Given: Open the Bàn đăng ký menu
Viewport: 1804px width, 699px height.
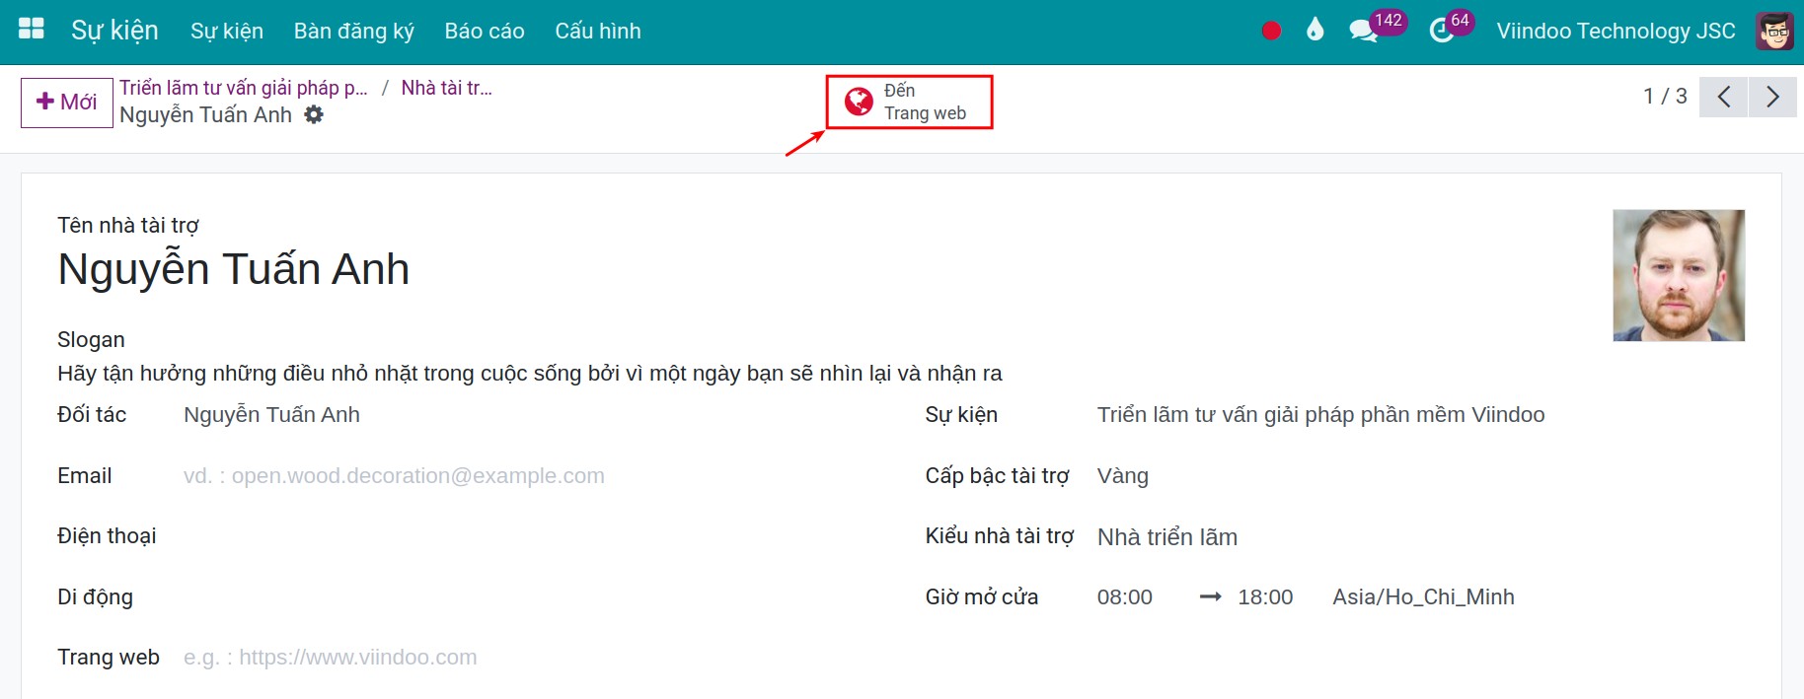Looking at the screenshot, I should tap(353, 31).
